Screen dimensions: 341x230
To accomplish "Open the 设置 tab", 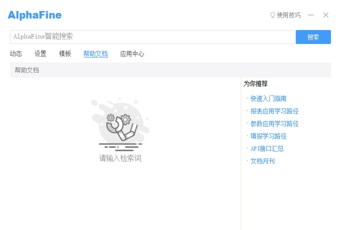I will pyautogui.click(x=40, y=54).
